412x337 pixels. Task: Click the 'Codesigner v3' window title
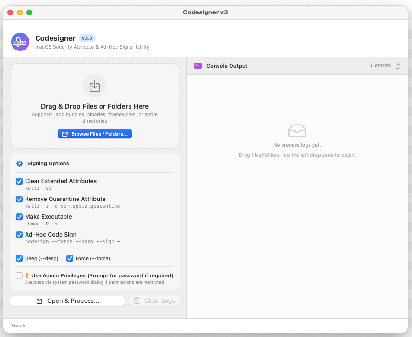(206, 12)
